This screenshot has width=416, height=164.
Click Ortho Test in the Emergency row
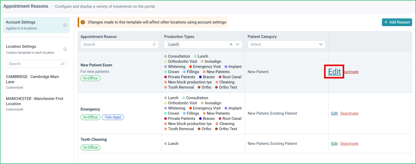tap(228, 129)
